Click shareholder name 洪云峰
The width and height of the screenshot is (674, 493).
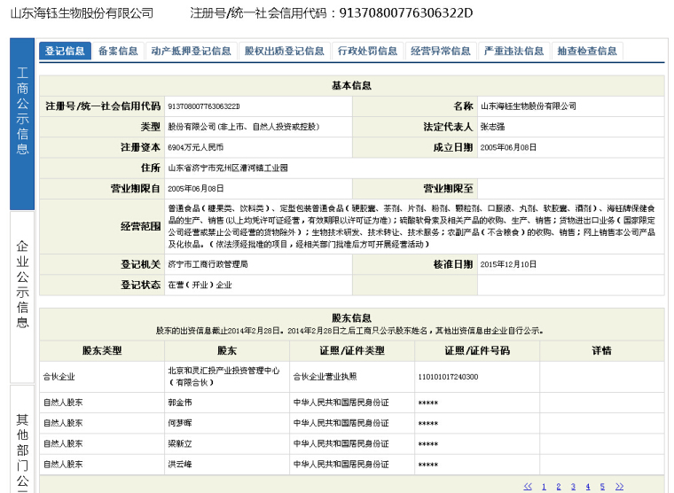coord(180,465)
